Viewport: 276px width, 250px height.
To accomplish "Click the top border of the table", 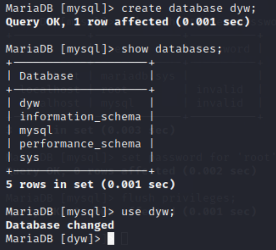I will point(80,63).
